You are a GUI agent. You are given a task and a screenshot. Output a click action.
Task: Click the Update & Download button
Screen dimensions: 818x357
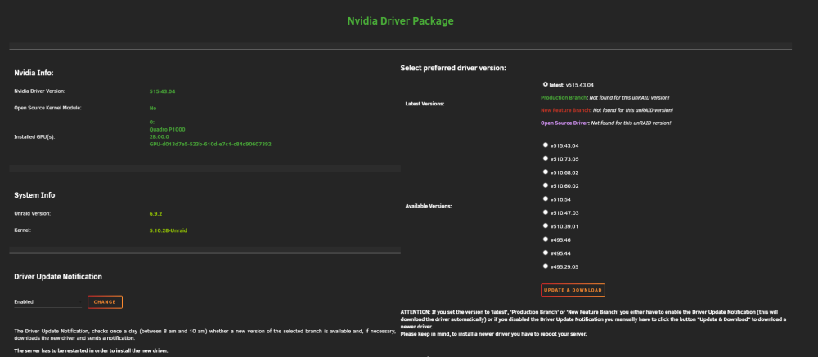(x=573, y=290)
